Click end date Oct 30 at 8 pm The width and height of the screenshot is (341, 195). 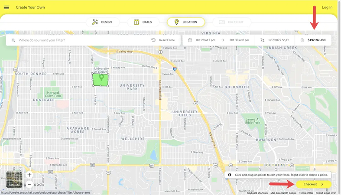tap(239, 40)
